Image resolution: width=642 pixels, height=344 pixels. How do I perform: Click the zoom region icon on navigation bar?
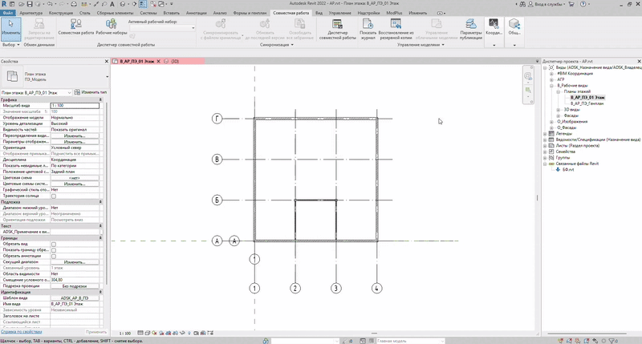point(528,90)
